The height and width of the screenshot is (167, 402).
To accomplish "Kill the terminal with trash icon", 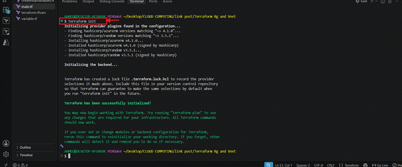I will tap(390, 1).
